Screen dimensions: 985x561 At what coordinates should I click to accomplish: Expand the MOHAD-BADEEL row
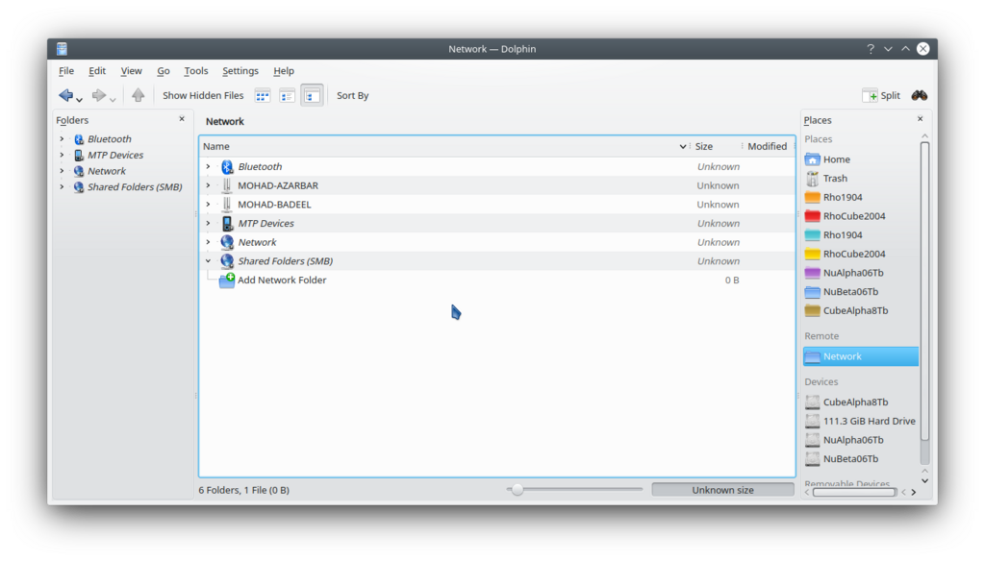pyautogui.click(x=209, y=204)
